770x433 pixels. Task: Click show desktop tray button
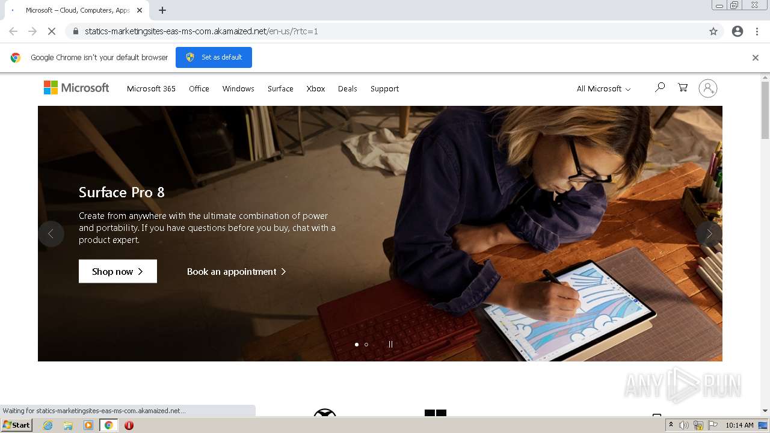[x=763, y=425]
